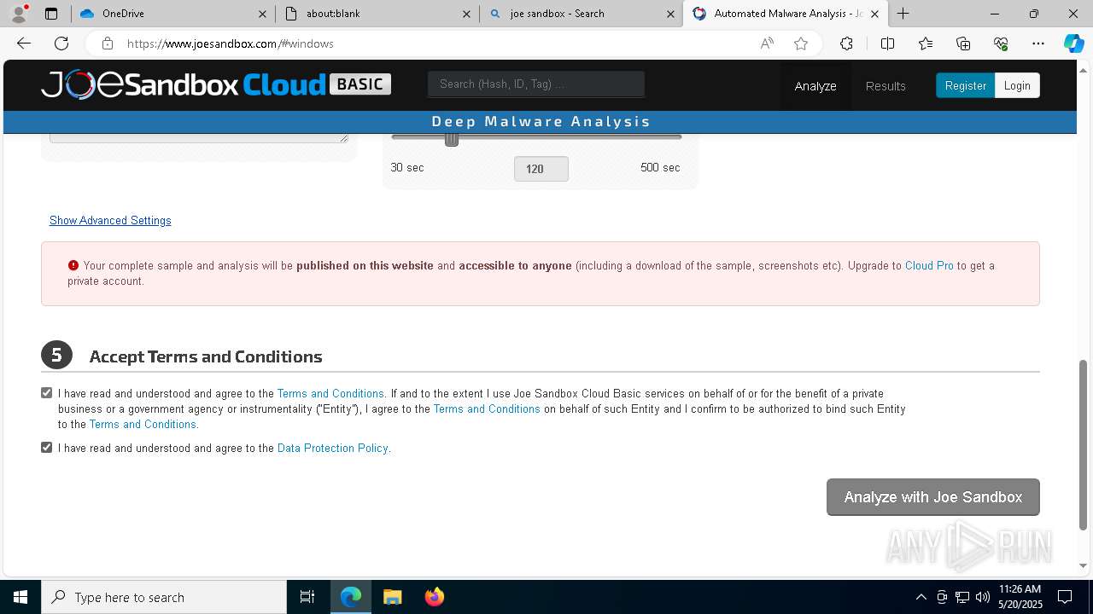The width and height of the screenshot is (1093, 614).
Task: Open the Cloud Pro upgrade link
Action: 929,265
